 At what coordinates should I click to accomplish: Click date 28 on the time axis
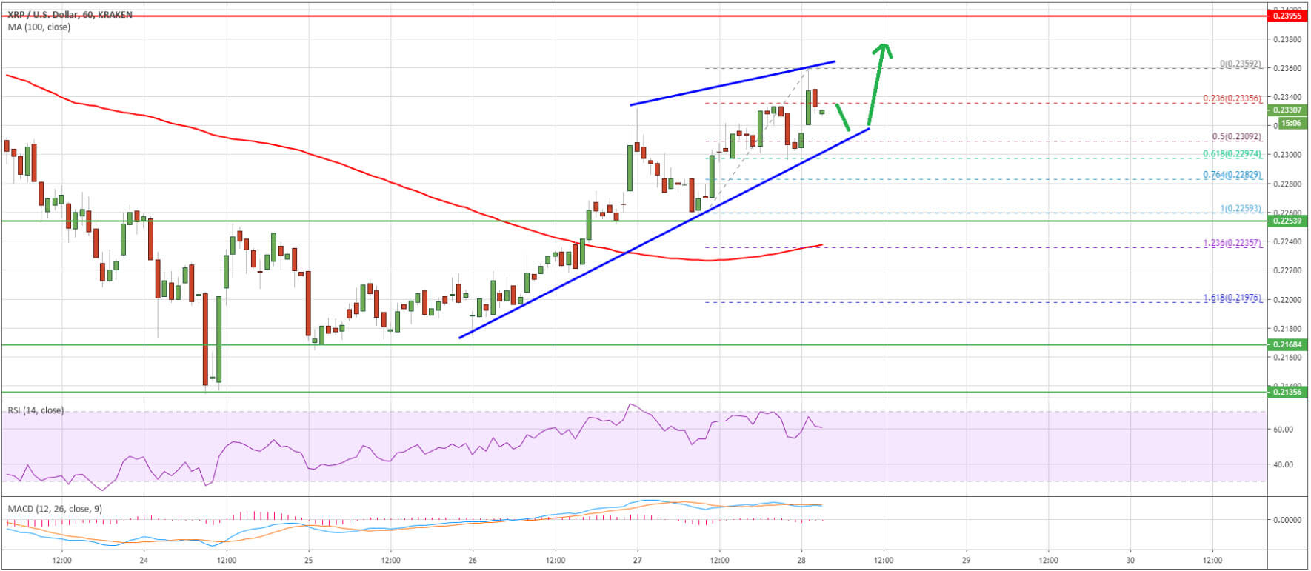(801, 561)
